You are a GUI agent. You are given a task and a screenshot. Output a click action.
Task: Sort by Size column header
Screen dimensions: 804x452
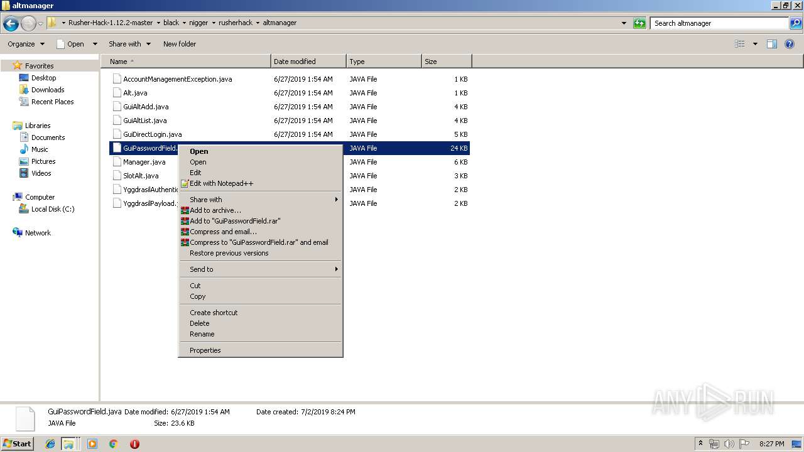click(447, 62)
